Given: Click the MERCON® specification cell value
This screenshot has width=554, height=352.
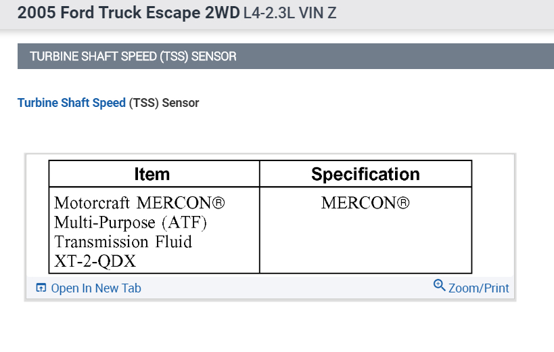Looking at the screenshot, I should pyautogui.click(x=365, y=203).
